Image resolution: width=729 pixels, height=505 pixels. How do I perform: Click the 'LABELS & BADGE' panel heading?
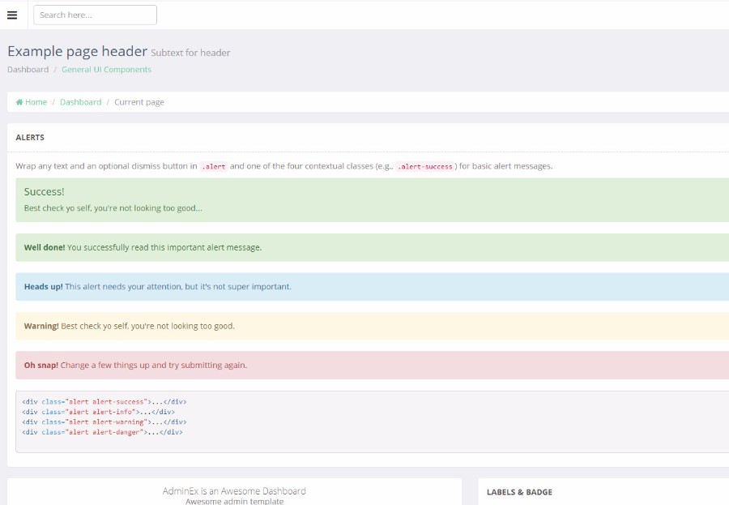point(519,492)
